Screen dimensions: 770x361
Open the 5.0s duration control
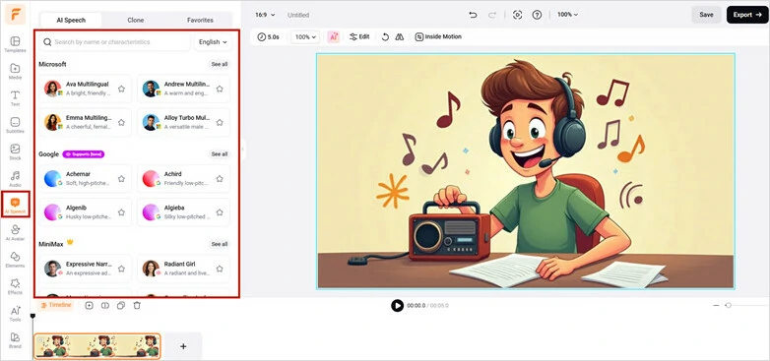[268, 36]
